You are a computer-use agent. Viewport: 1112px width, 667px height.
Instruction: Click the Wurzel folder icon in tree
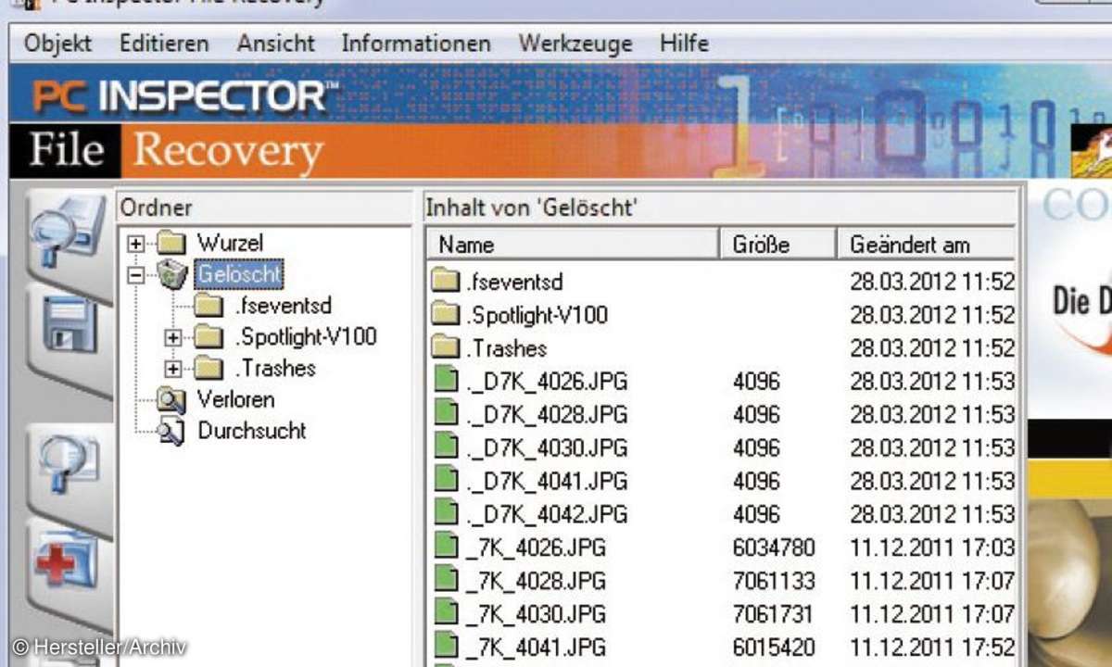(x=172, y=244)
